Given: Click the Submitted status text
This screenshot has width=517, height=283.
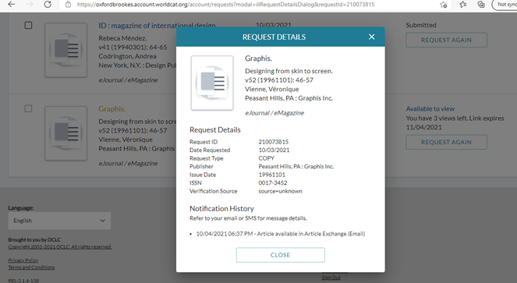Looking at the screenshot, I should point(421,25).
